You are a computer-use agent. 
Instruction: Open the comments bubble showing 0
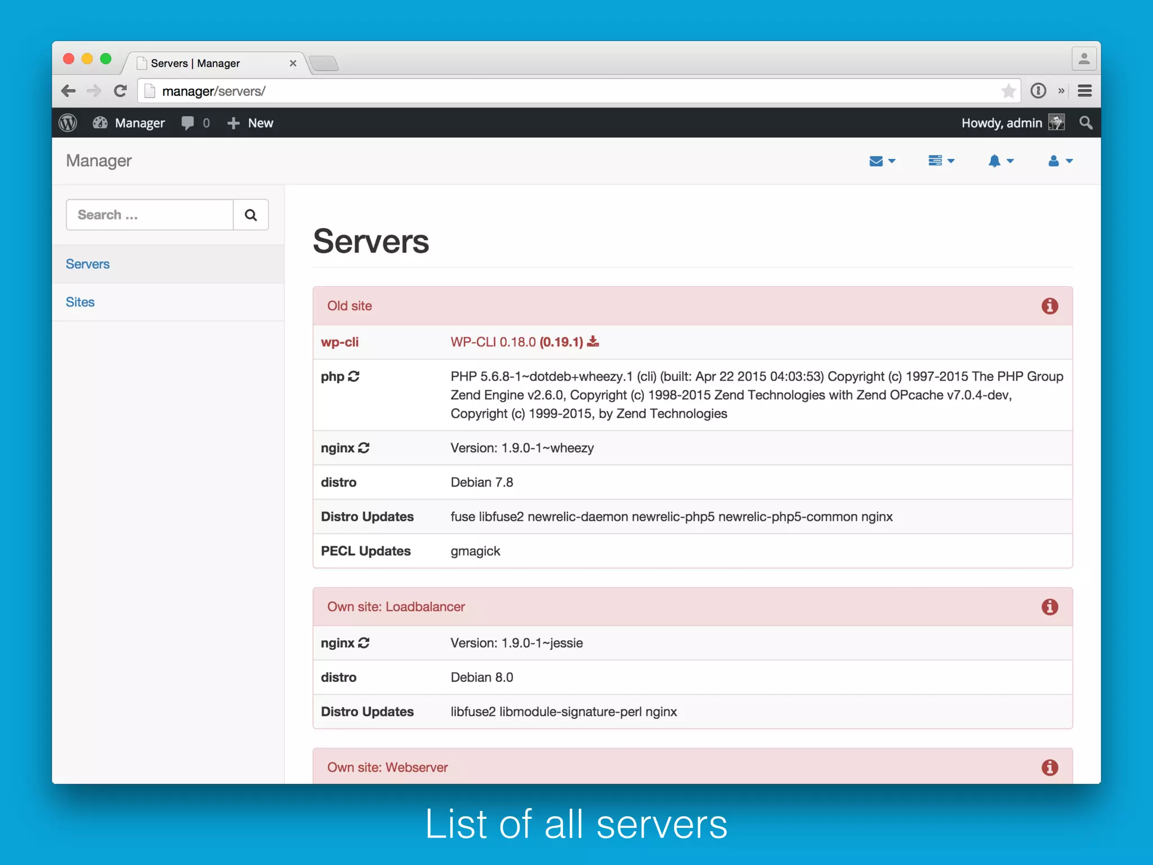coord(196,123)
